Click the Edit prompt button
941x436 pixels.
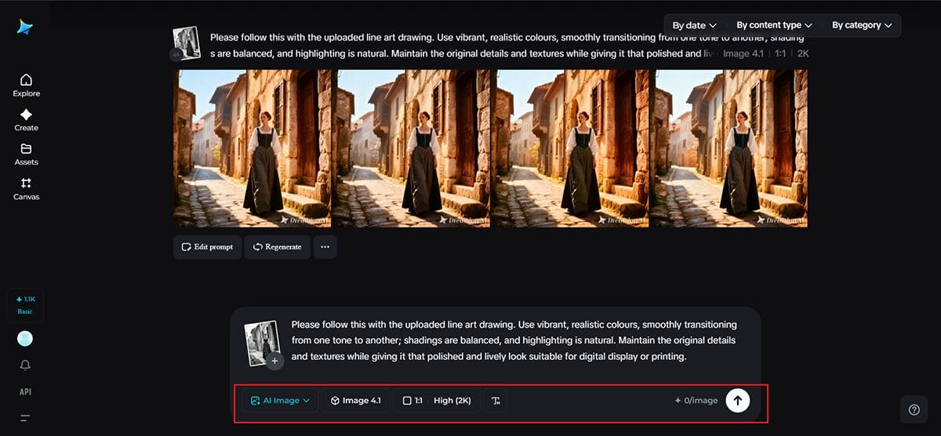coord(207,247)
